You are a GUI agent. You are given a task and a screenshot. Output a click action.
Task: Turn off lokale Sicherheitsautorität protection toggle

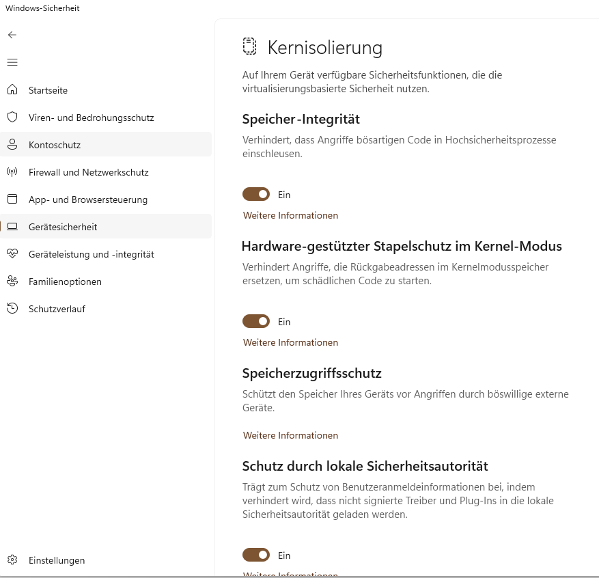click(x=256, y=555)
